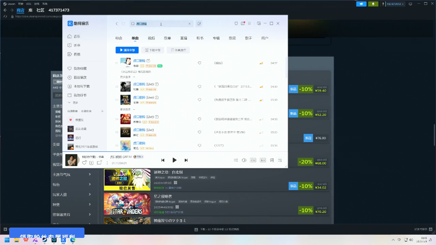This screenshot has width=436, height=245.
Task: Seek using the playback progress bar
Action: click(175, 152)
